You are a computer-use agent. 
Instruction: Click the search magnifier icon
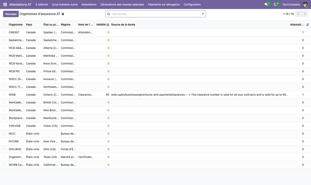109,14
